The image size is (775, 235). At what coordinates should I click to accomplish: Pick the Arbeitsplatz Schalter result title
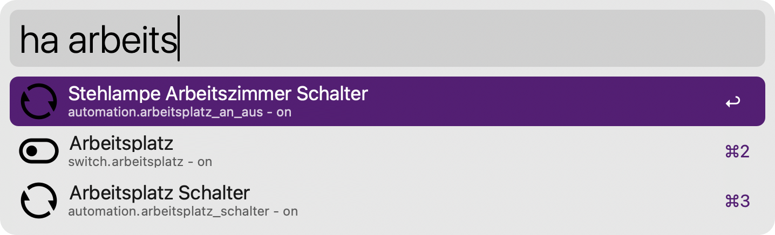pos(160,193)
